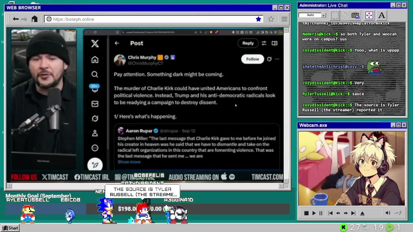Click the eject button in Webcam.exe
The height and width of the screenshot is (232, 413).
(362, 213)
